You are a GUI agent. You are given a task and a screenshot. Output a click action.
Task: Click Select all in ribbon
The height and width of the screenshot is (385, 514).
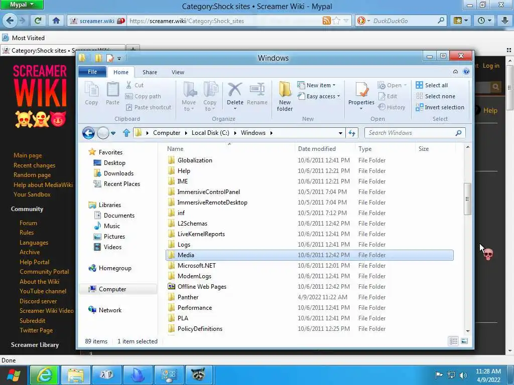click(432, 85)
